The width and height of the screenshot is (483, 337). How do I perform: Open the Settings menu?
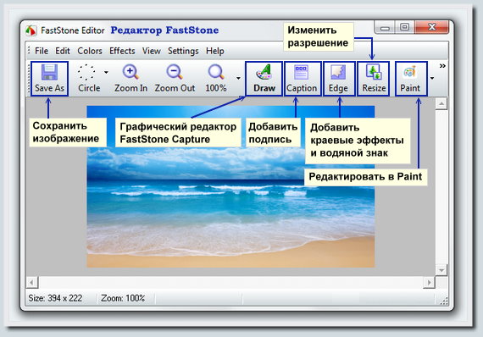point(183,51)
